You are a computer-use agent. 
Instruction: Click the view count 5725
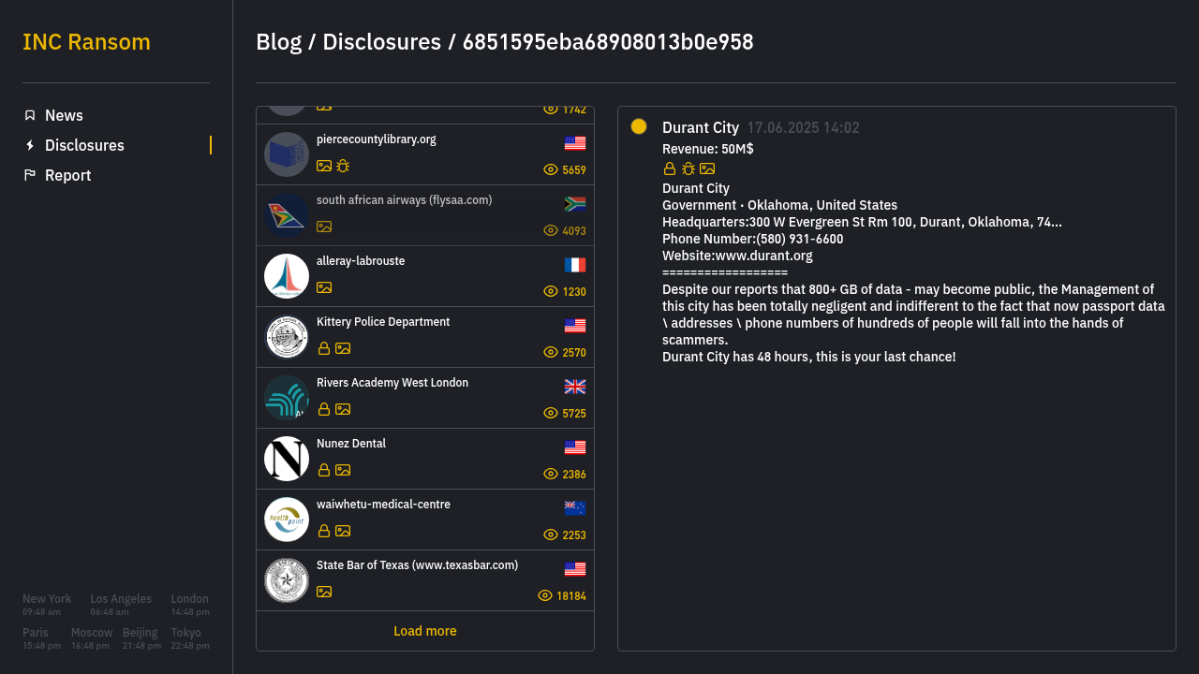pos(574,413)
